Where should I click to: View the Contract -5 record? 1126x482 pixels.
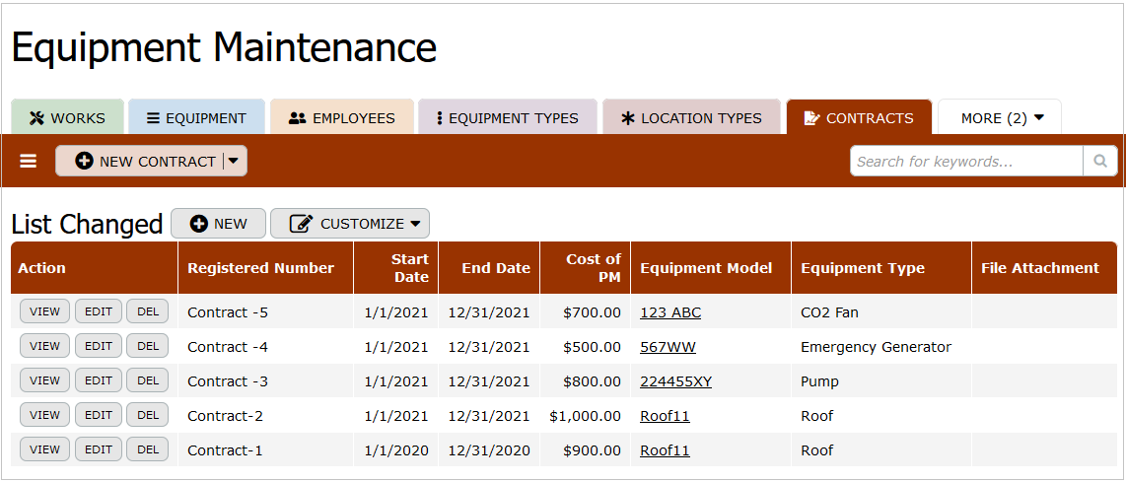(44, 312)
